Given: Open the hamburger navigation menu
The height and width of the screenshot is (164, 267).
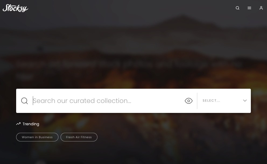Looking at the screenshot, I should click(x=249, y=8).
